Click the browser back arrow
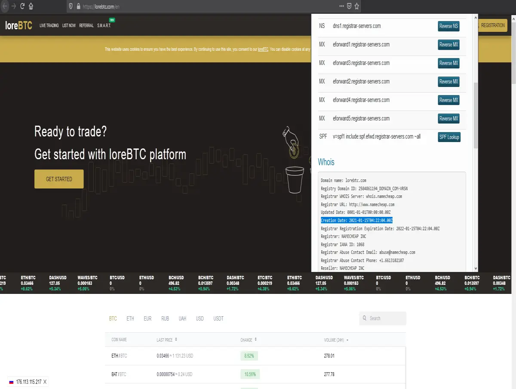This screenshot has height=389, width=516. [4, 6]
